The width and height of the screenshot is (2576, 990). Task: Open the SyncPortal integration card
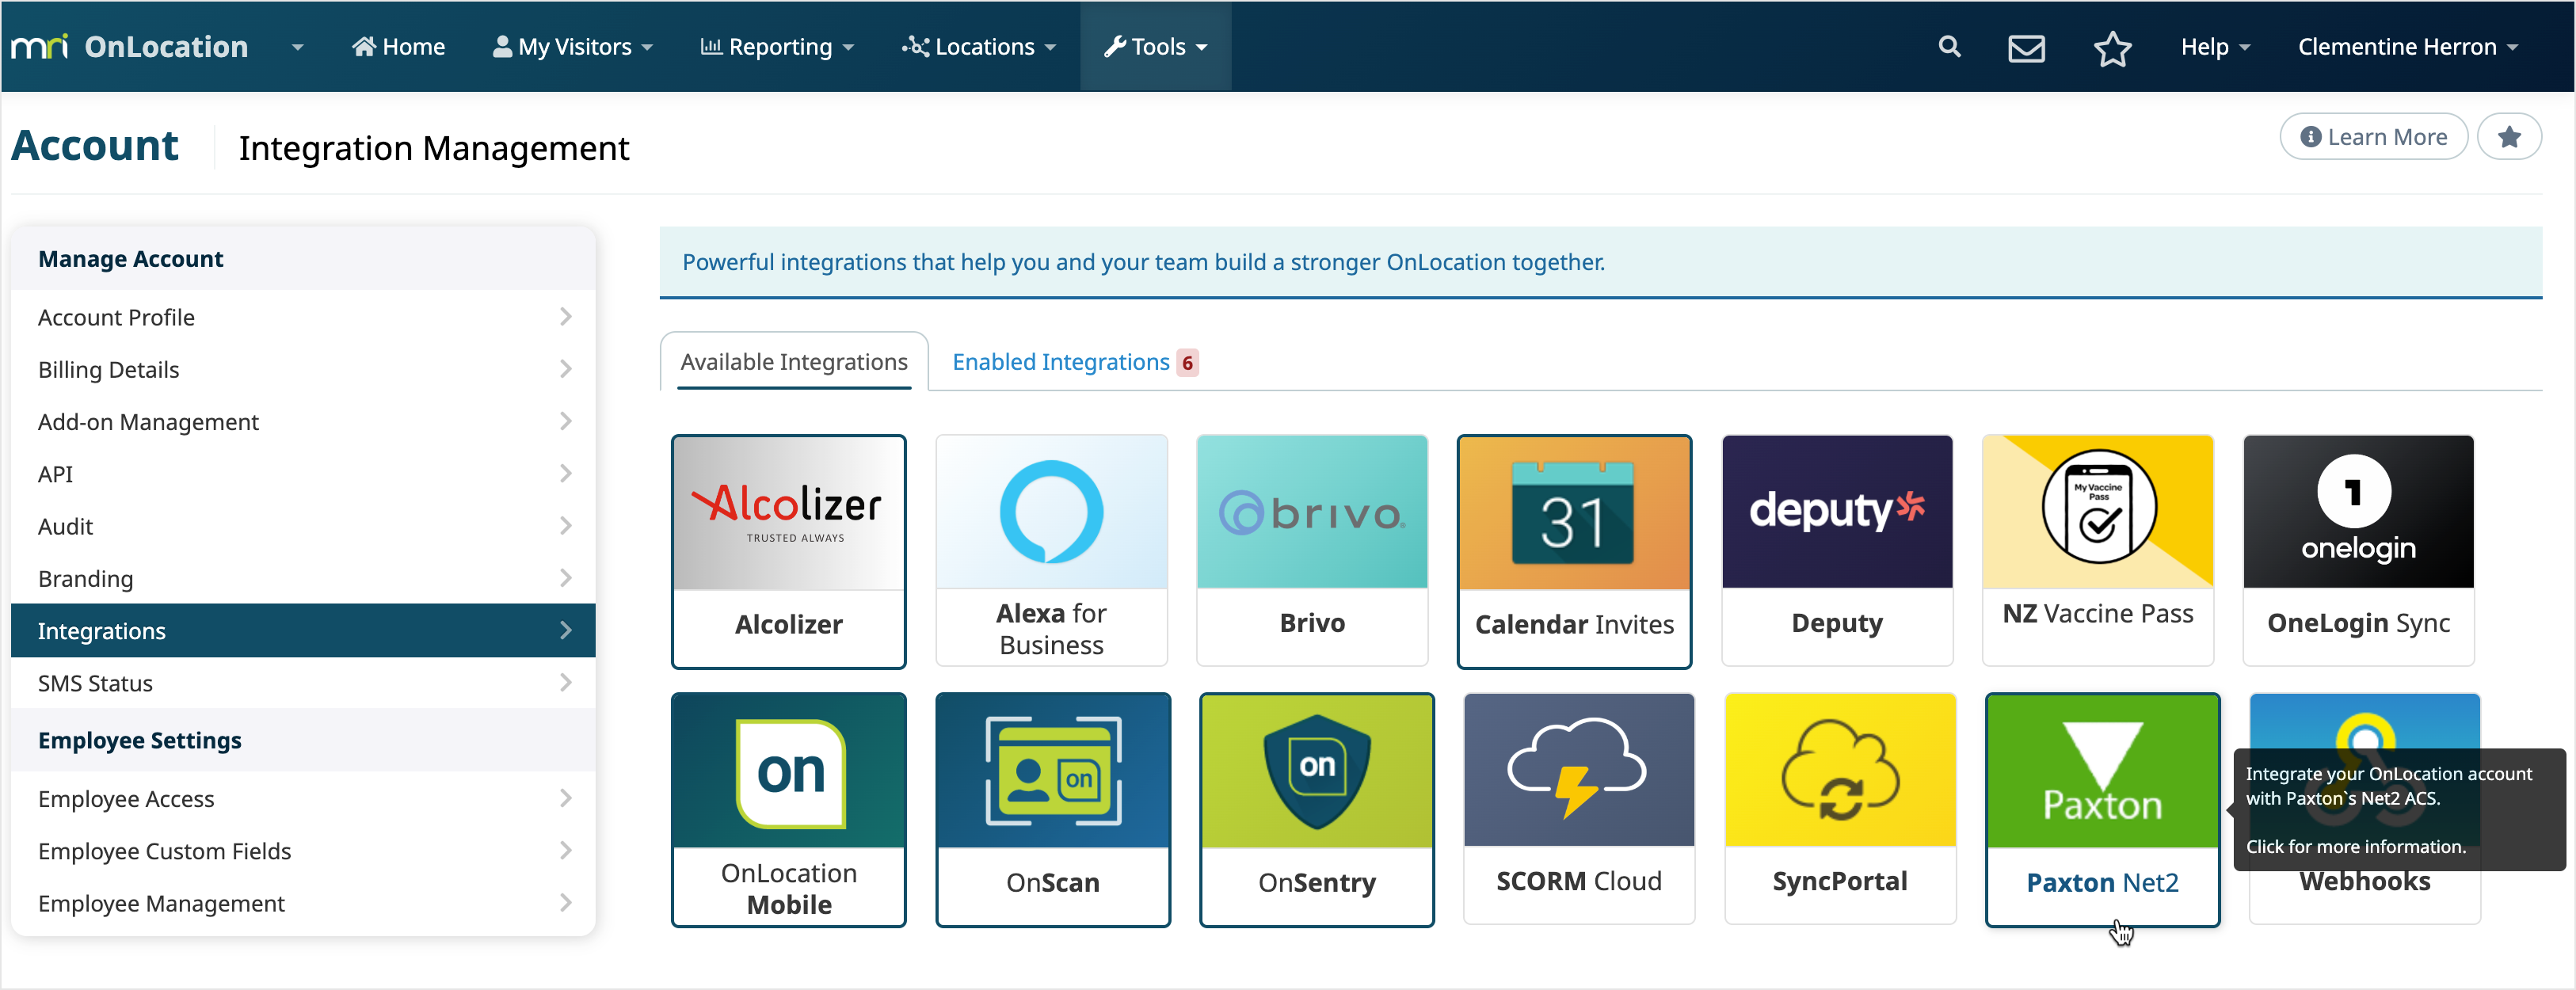tap(1840, 809)
